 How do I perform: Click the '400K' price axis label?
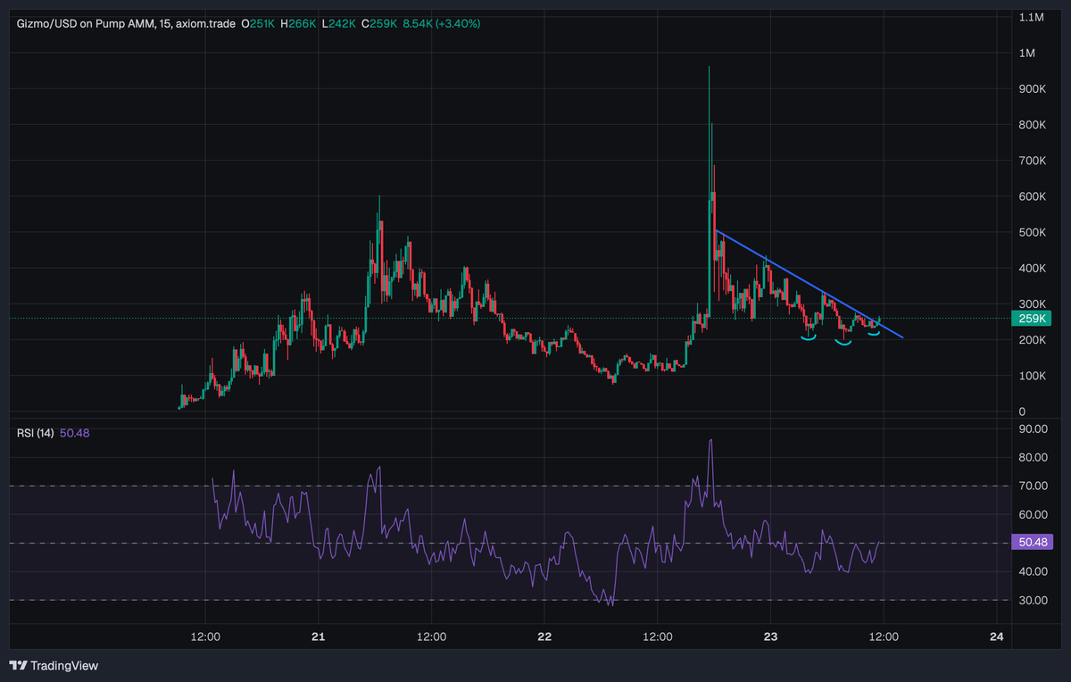pos(1032,268)
